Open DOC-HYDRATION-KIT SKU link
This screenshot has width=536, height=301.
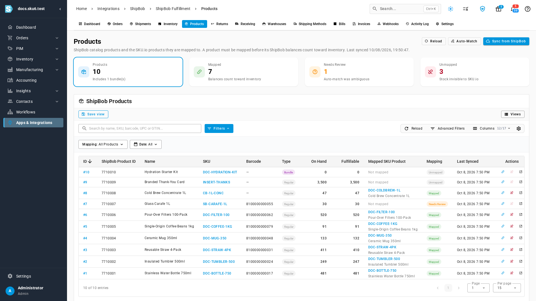pos(220,172)
